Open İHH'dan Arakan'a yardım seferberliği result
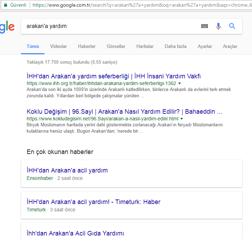The width and height of the screenshot is (252, 239). 113,76
